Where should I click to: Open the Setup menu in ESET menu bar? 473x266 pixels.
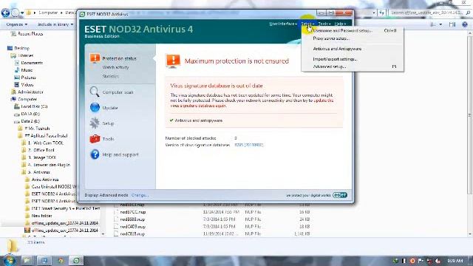[307, 24]
